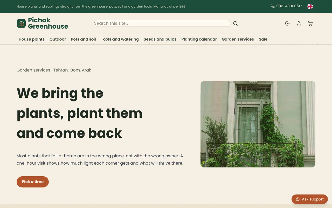This screenshot has width=332, height=208.
Task: Click the breadcrumb text Garden services · Tehran, Qom, Arak
Action: click(54, 70)
